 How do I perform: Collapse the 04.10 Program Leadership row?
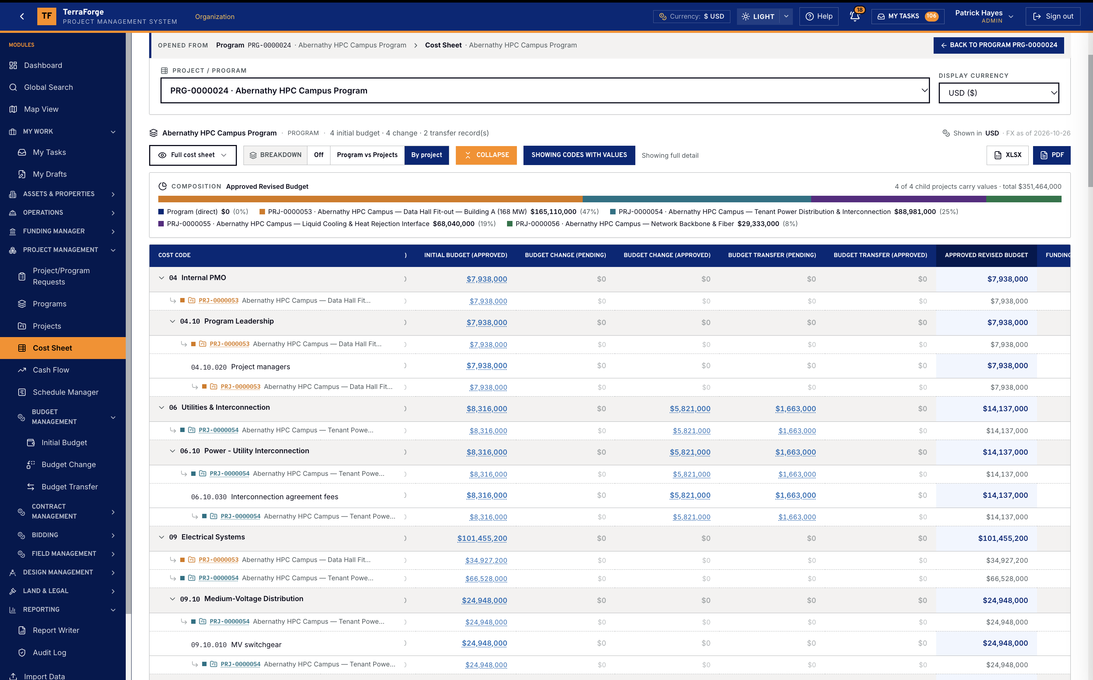pyautogui.click(x=173, y=321)
